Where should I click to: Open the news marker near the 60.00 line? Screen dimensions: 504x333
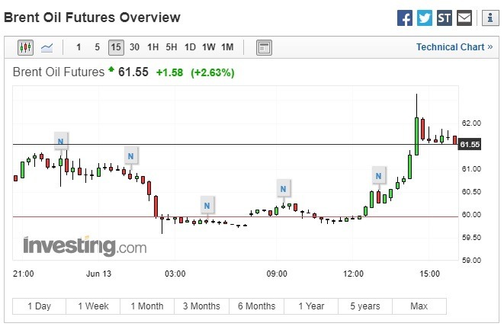coord(207,205)
